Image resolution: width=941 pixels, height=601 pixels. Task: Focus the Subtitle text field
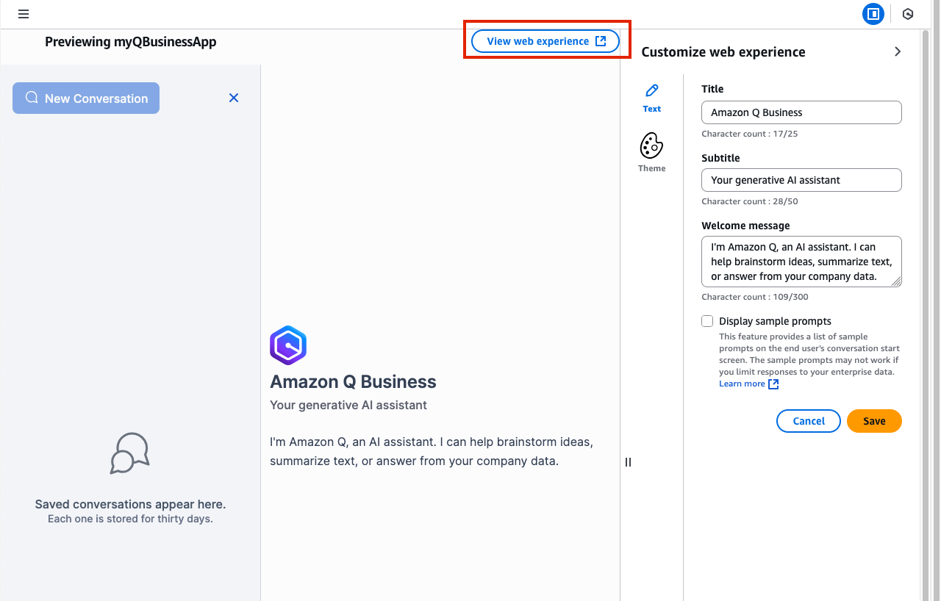tap(801, 180)
